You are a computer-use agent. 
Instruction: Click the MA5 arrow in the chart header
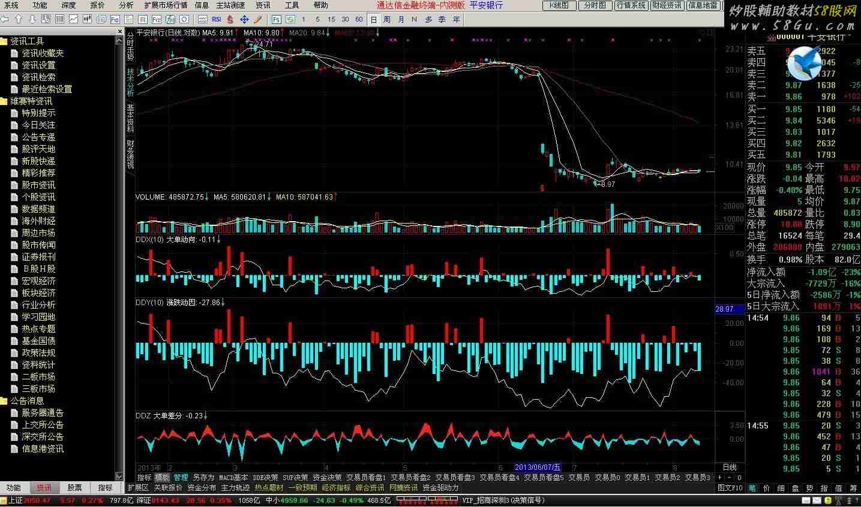point(236,33)
